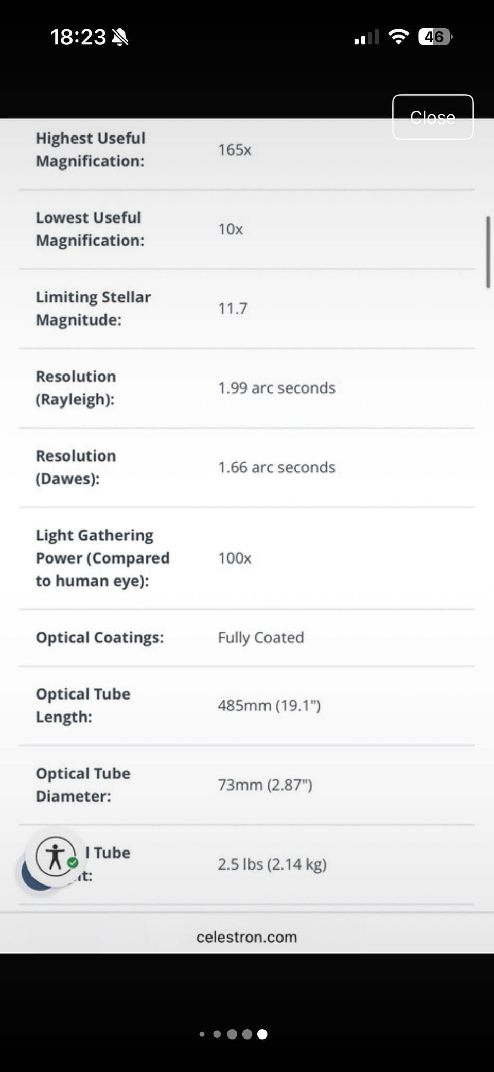Tap the accessibility widget icon
This screenshot has width=494, height=1072.
click(56, 857)
